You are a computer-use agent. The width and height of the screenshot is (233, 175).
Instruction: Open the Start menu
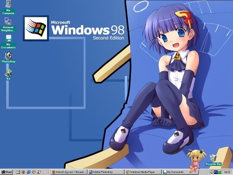[7, 172]
